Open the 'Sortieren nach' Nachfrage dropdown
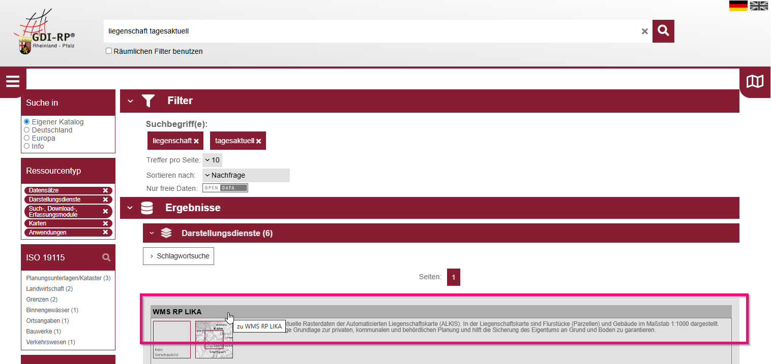This screenshot has height=364, width=771. [246, 175]
